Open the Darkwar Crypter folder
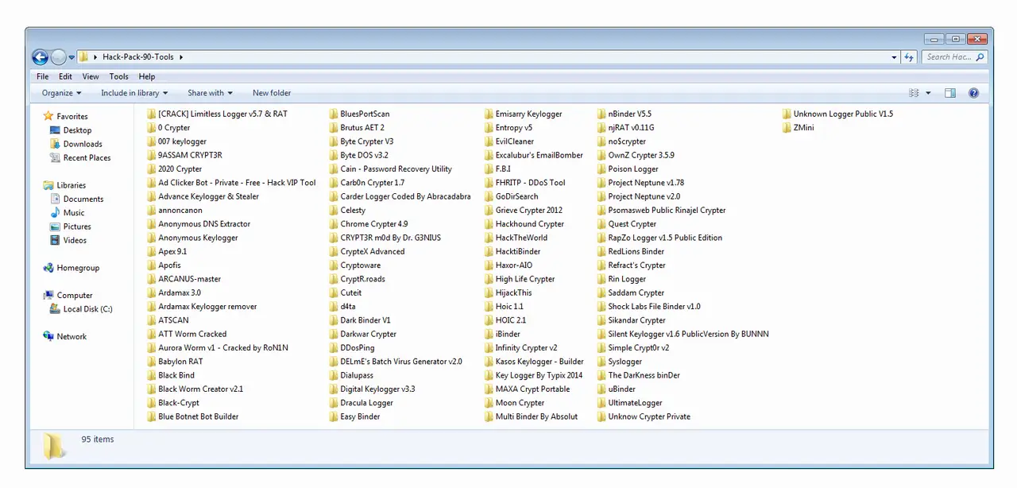The image size is (1017, 488). coord(367,334)
